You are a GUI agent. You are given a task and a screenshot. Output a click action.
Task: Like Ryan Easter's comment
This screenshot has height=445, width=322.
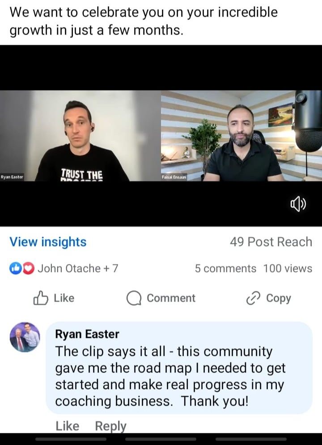click(68, 426)
